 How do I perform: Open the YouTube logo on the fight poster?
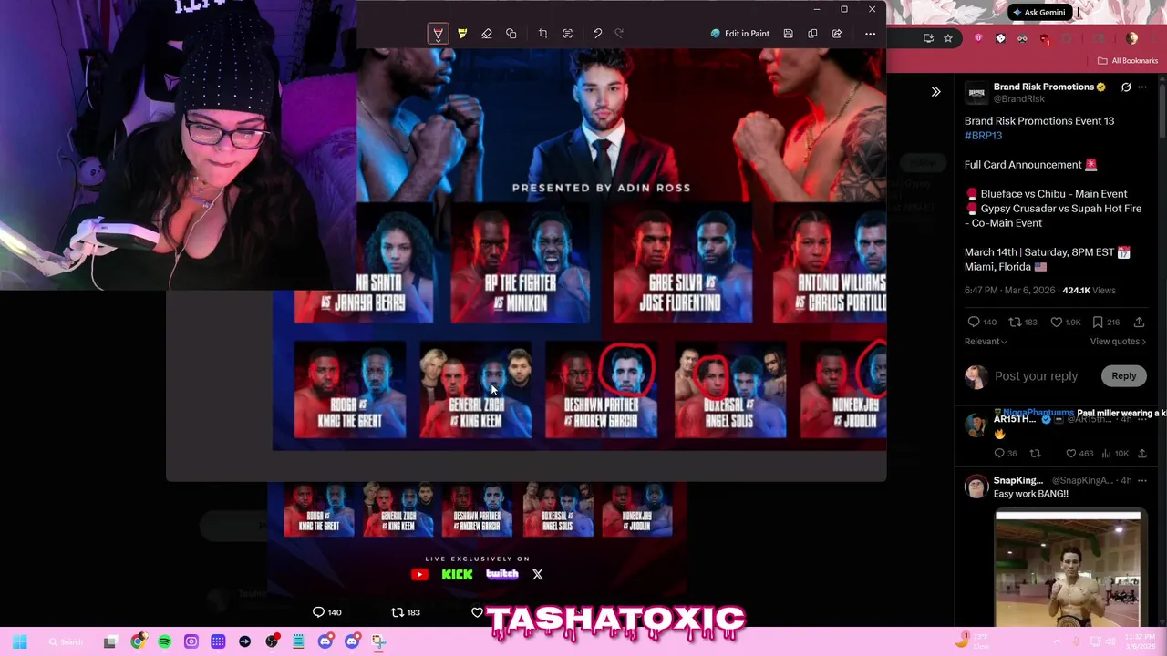(419, 574)
